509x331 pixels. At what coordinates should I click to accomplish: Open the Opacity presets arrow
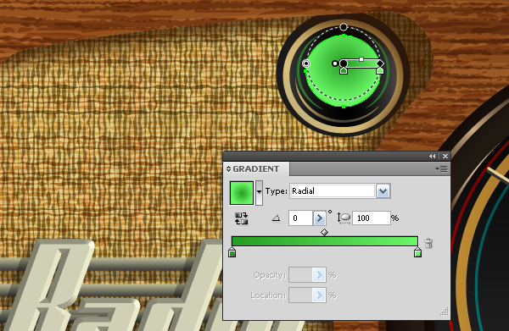(320, 275)
